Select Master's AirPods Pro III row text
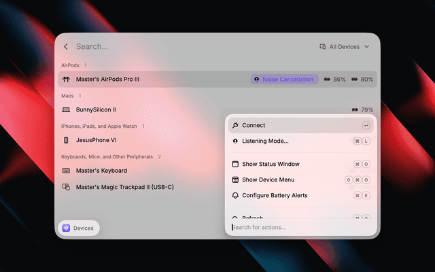The height and width of the screenshot is (272, 435). coord(107,79)
